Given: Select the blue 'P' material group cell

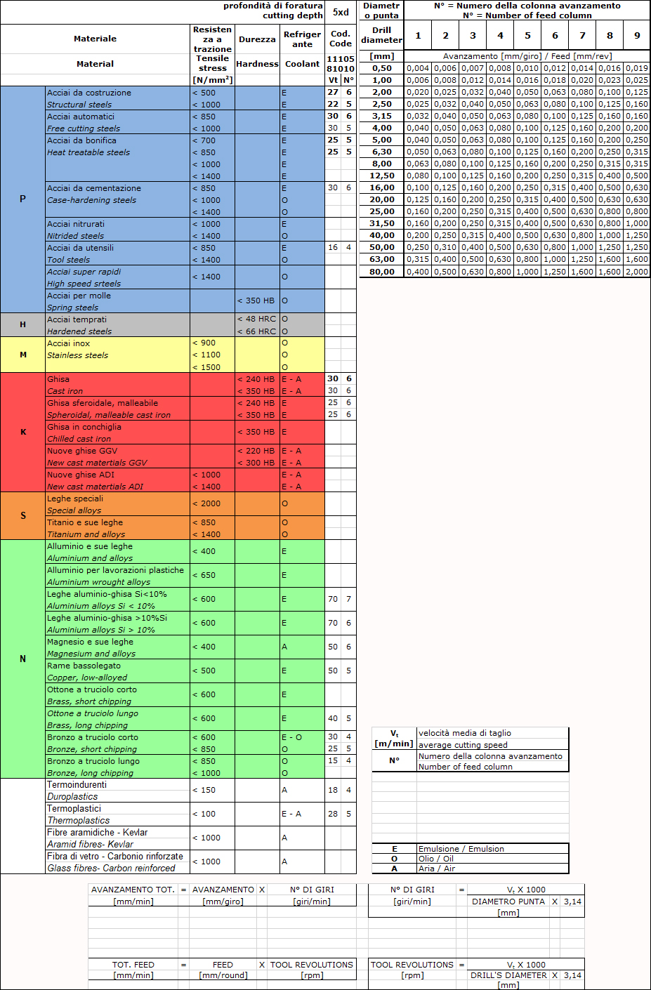Looking at the screenshot, I should point(22,199).
